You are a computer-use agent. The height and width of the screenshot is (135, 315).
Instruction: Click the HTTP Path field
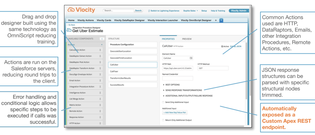point(177,68)
